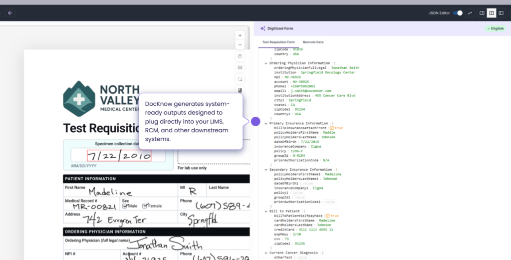Collapse Ordering Physician Information section
The width and height of the screenshot is (511, 260).
[266, 63]
